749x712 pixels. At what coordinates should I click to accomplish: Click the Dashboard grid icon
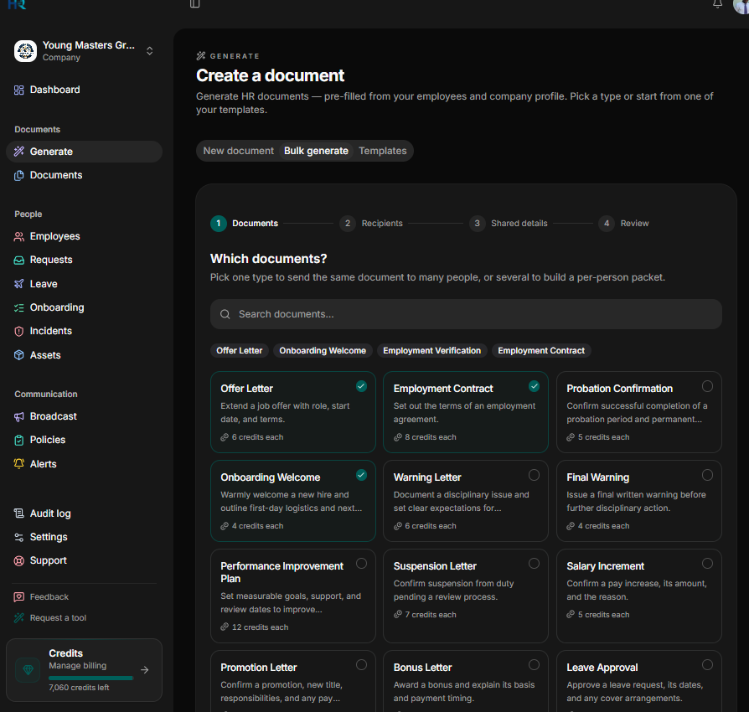click(18, 90)
